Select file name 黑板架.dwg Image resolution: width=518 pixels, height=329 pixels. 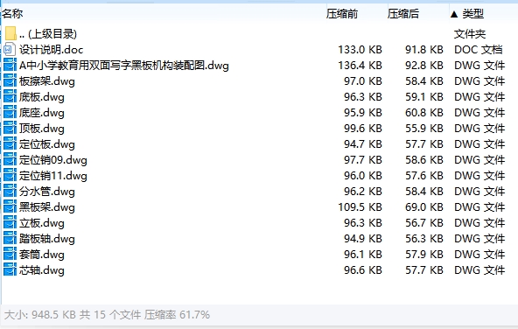[x=47, y=207]
